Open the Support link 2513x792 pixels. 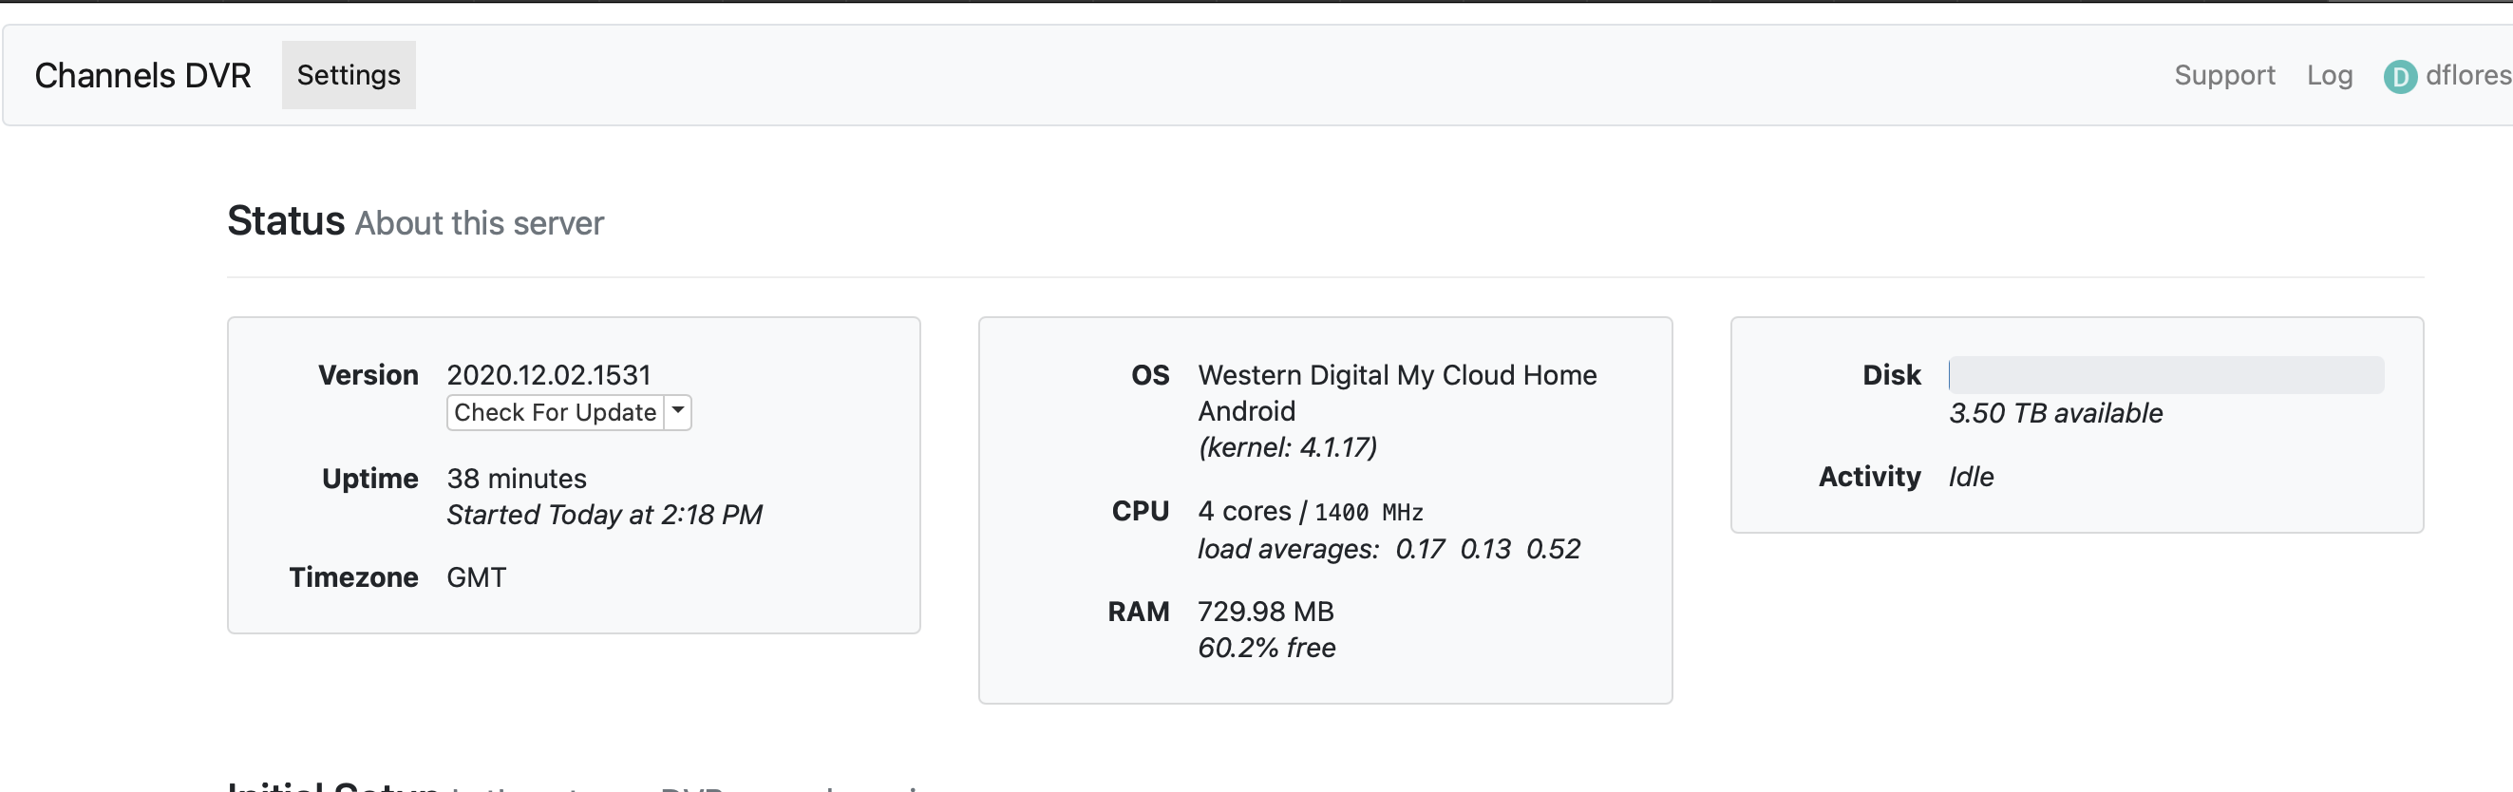(x=2223, y=75)
